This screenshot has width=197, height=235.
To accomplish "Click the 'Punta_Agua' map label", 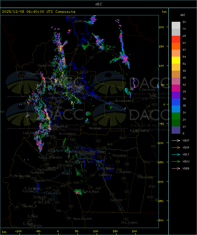I will point(90,191).
